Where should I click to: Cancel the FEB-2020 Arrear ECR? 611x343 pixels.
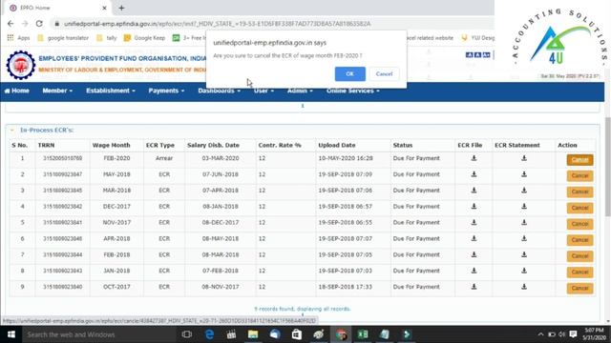tap(579, 160)
